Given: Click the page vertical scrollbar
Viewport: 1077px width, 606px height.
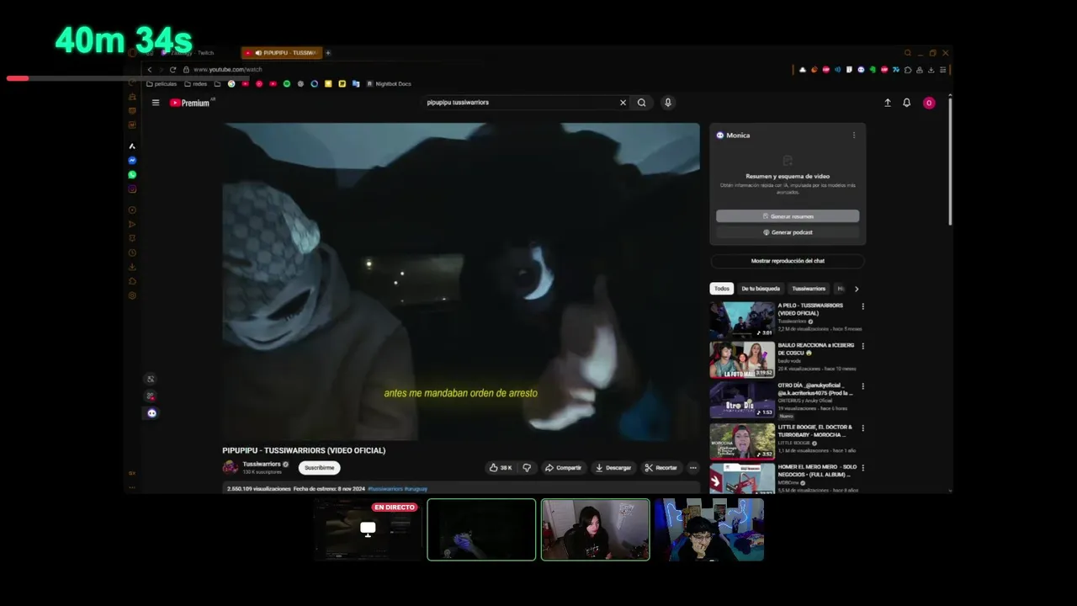Looking at the screenshot, I should coord(950,160).
